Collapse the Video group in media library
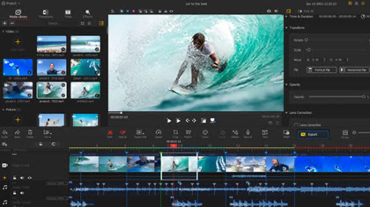The height and width of the screenshot is (207, 370). (3, 31)
